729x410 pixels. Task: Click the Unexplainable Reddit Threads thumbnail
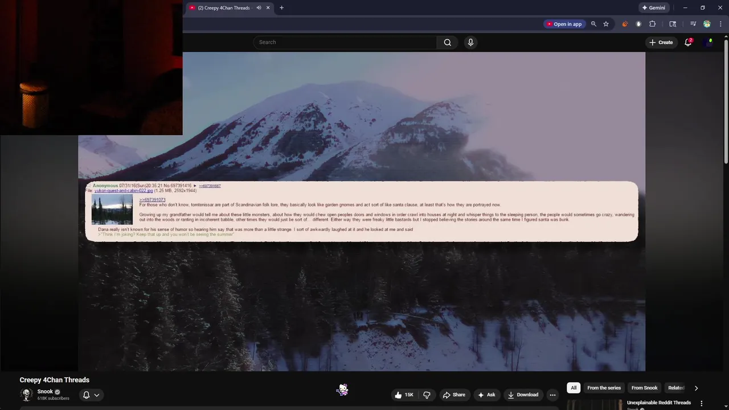595,405
